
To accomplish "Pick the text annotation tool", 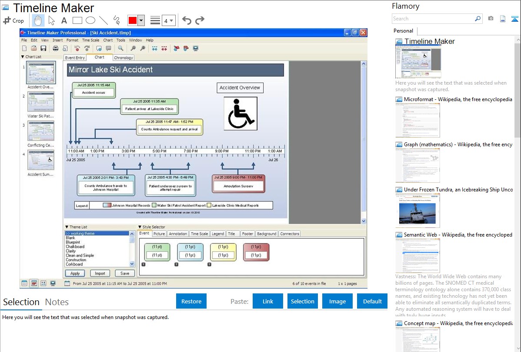I will click(64, 20).
